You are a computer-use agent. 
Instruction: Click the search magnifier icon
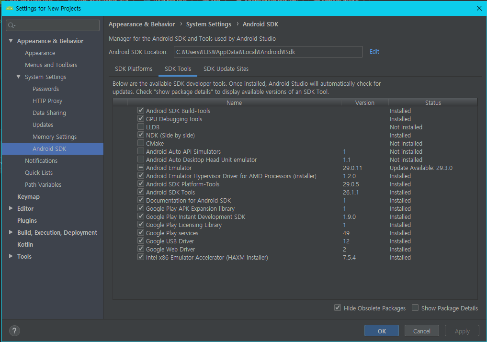pyautogui.click(x=11, y=25)
